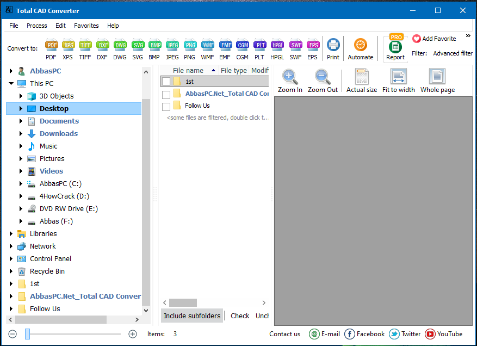The height and width of the screenshot is (346, 477).
Task: Choose SWF output icon
Action: pos(295,48)
